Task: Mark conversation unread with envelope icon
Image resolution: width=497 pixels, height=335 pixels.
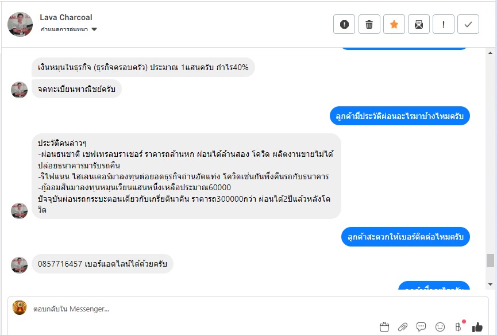Action: coord(419,24)
